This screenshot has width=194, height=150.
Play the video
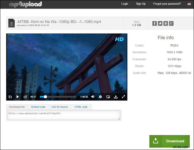[18, 97]
